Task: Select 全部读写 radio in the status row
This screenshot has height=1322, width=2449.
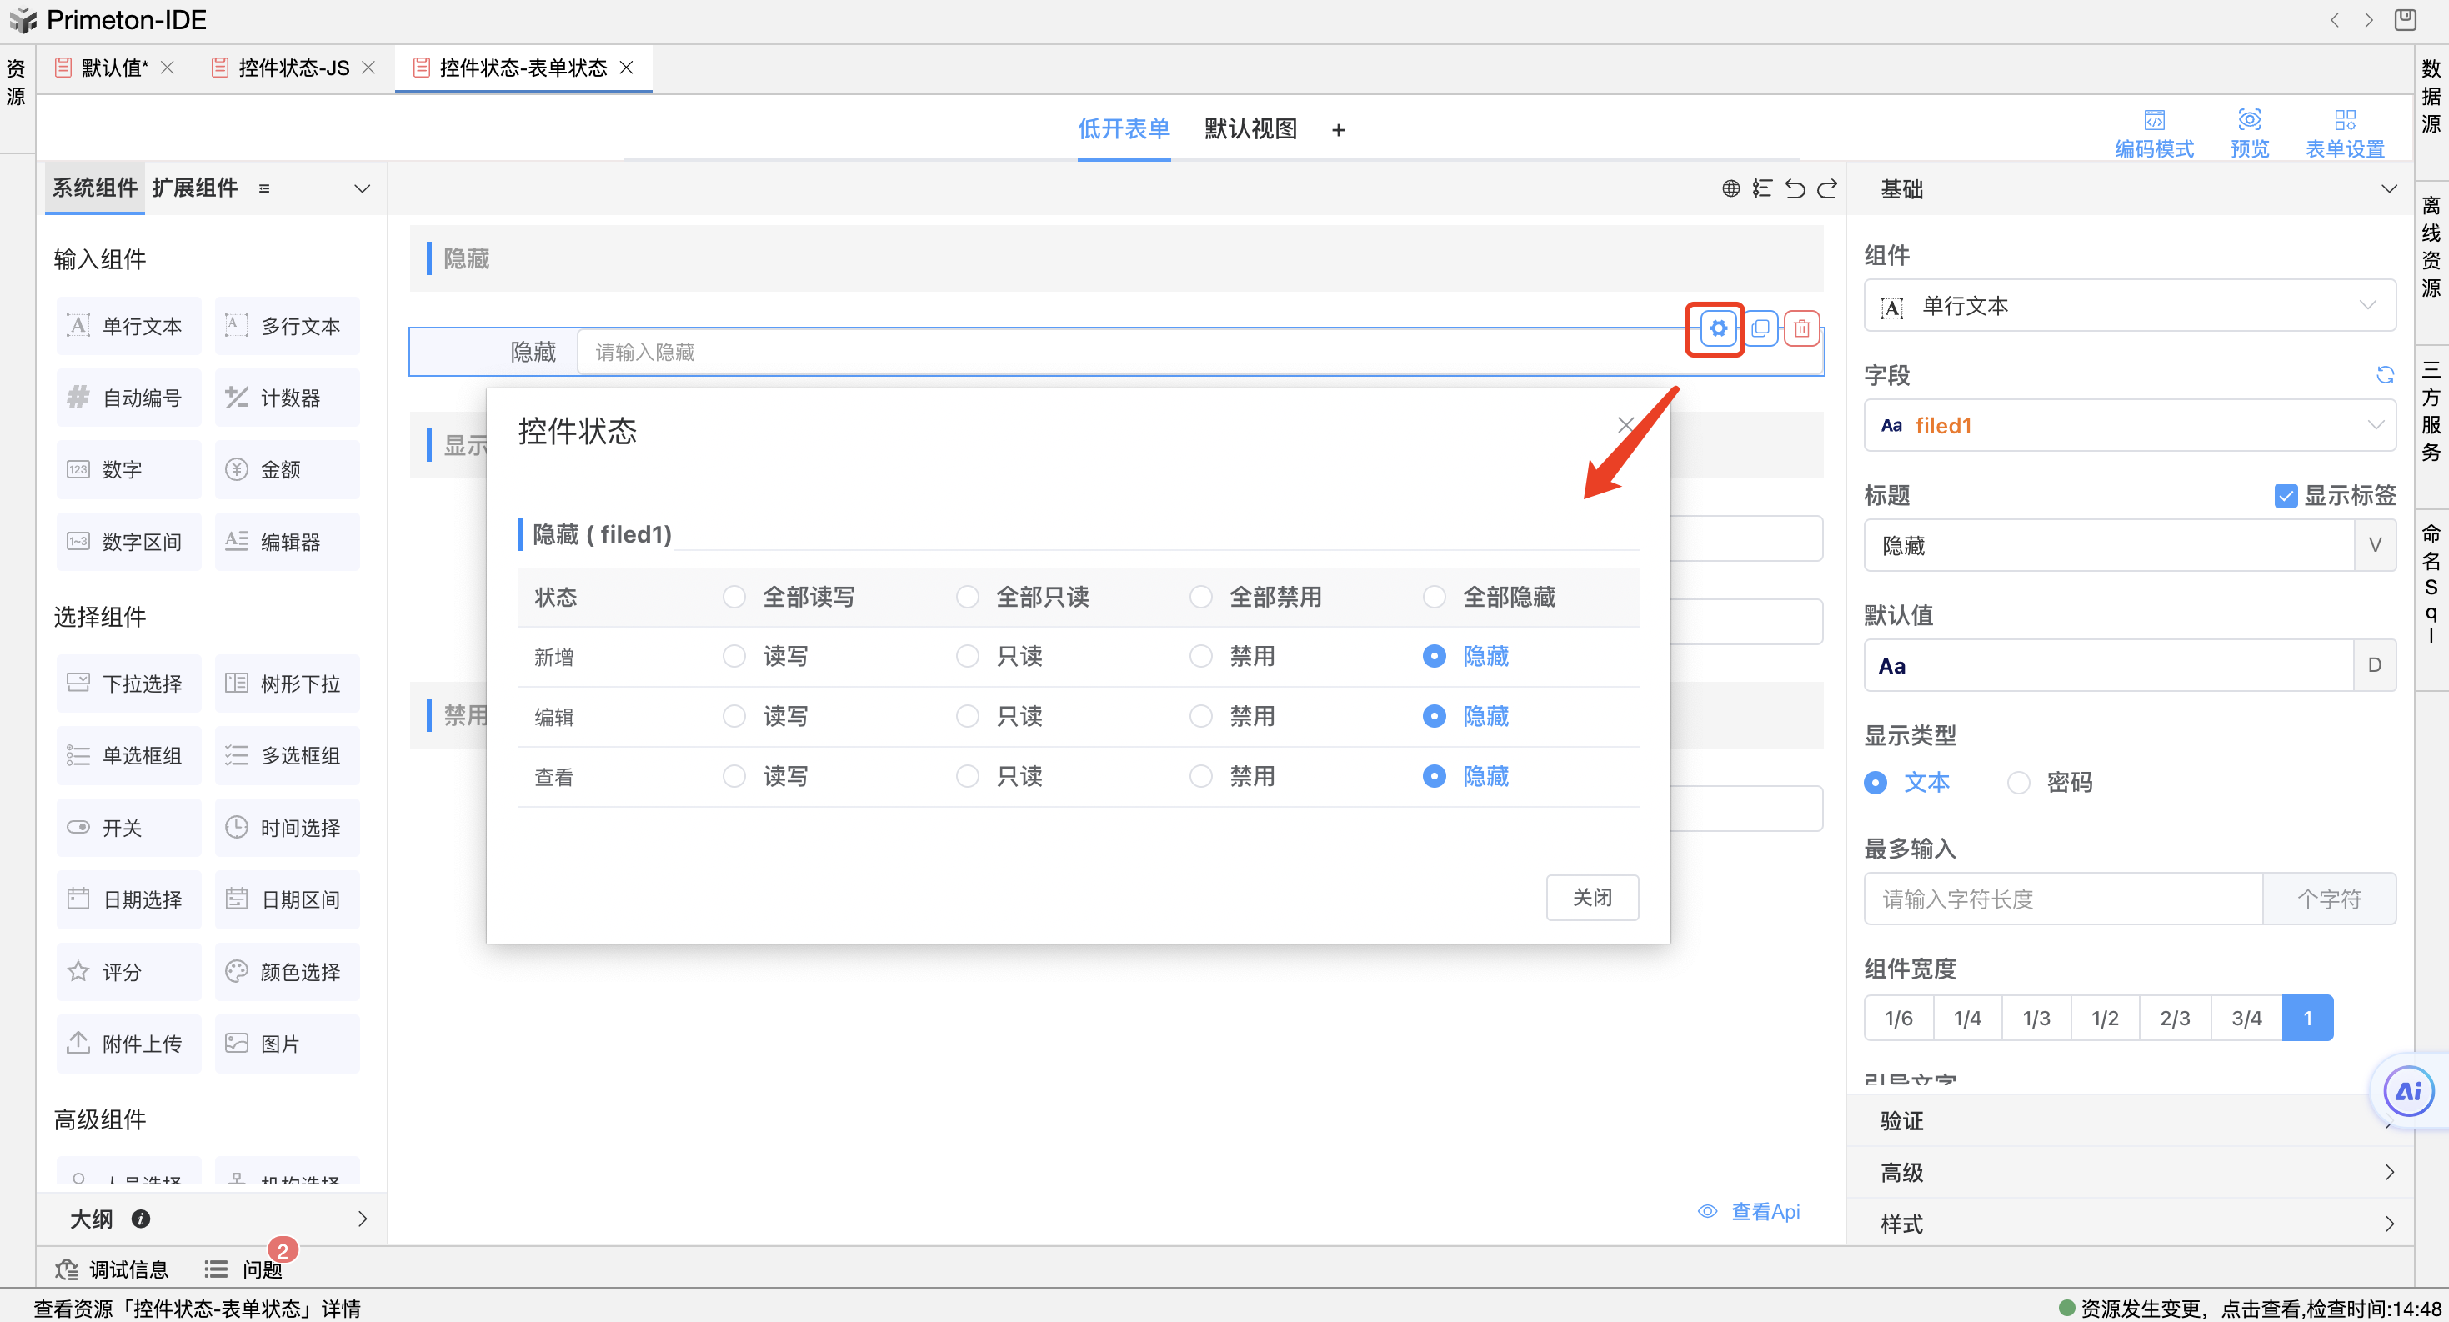Action: coord(734,597)
